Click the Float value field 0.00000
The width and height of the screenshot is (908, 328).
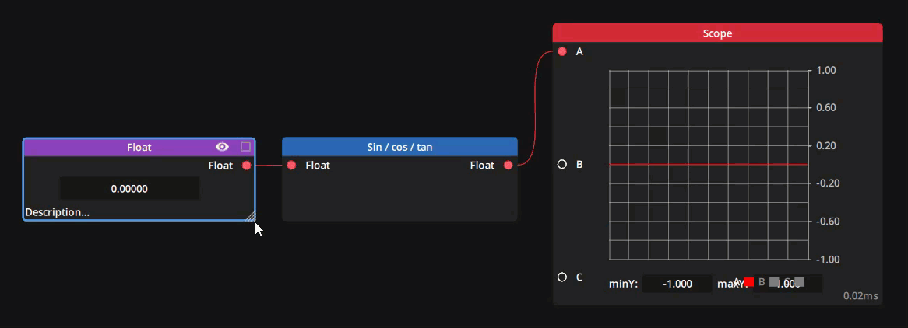(129, 189)
